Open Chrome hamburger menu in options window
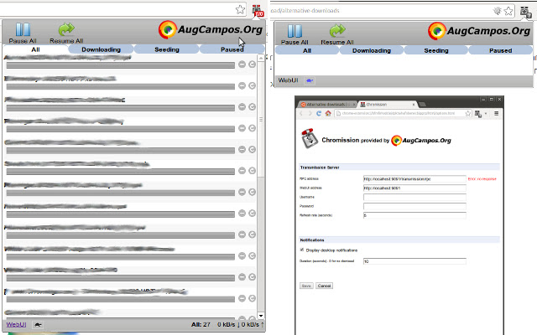The width and height of the screenshot is (537, 335). point(496,114)
